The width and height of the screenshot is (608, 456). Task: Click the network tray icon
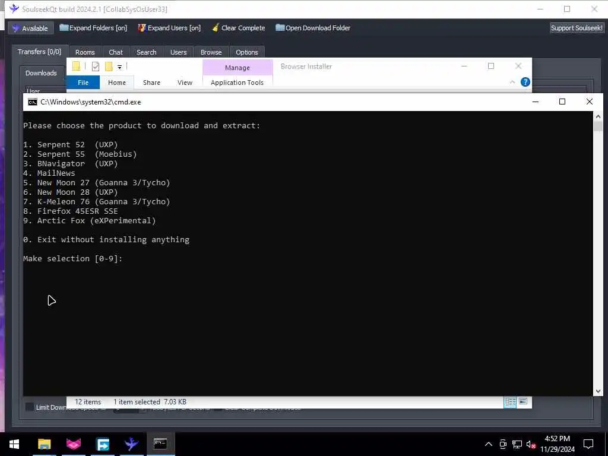517,444
